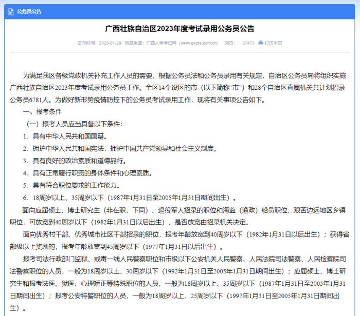
Task: Click the view count 67473
Action: pyautogui.click(x=248, y=43)
